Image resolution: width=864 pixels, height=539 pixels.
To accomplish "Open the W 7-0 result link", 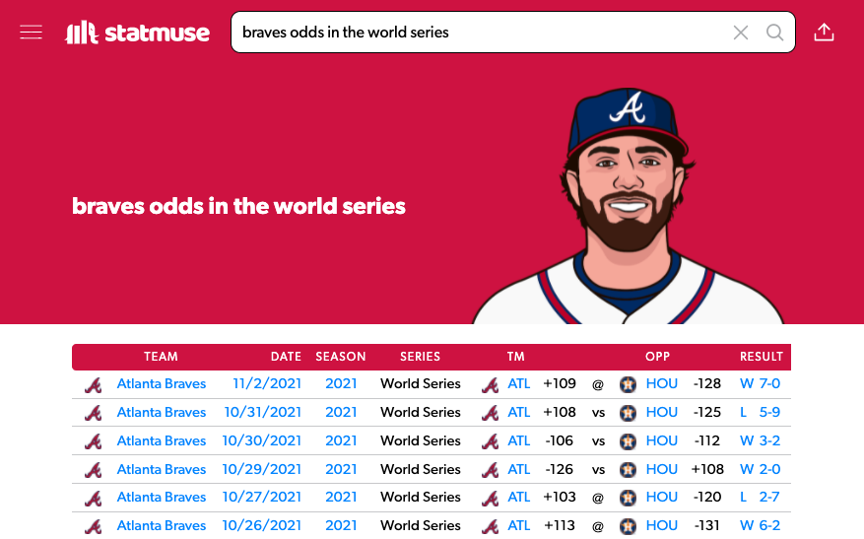I will (760, 383).
